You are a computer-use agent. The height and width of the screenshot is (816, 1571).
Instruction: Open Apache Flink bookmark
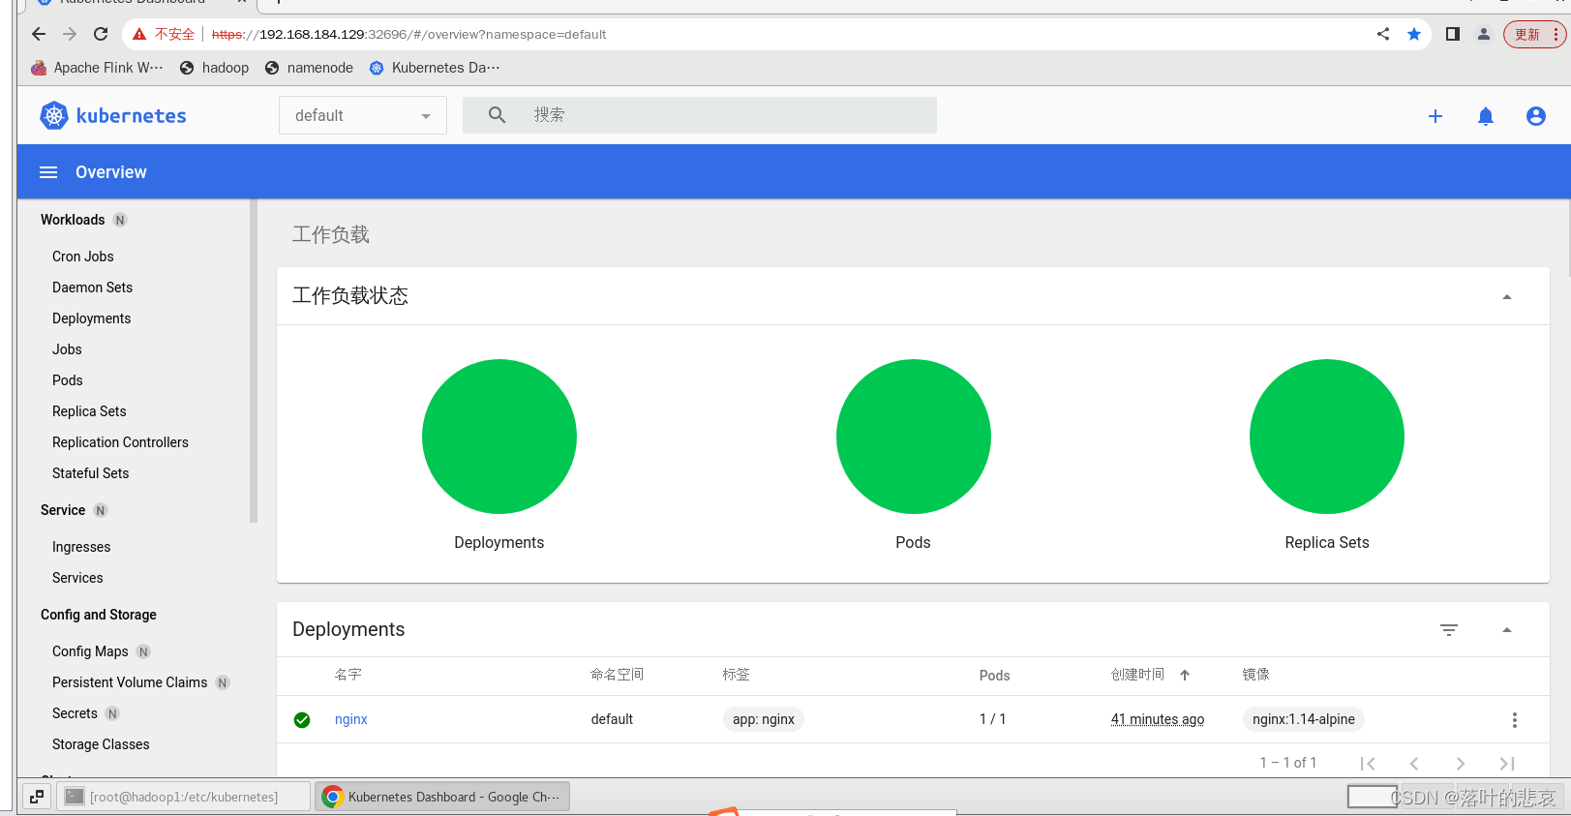click(x=97, y=68)
